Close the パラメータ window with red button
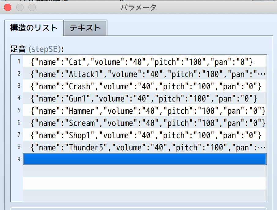Image resolution: width=277 pixels, height=210 pixels. tap(7, 7)
